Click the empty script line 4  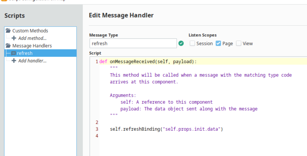pyautogui.click(x=203, y=136)
